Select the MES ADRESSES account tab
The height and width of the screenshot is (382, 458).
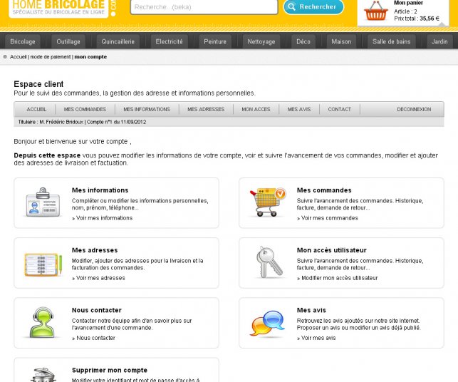[x=206, y=109]
